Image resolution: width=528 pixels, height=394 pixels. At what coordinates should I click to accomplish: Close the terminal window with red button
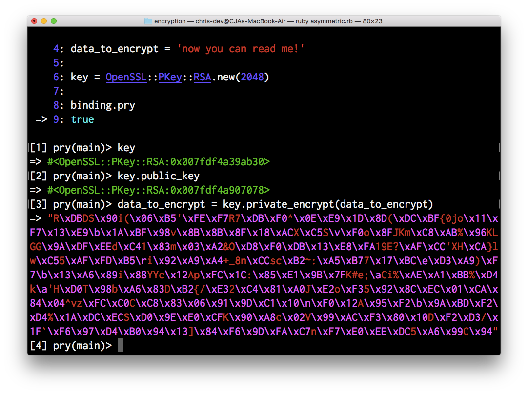pyautogui.click(x=34, y=21)
